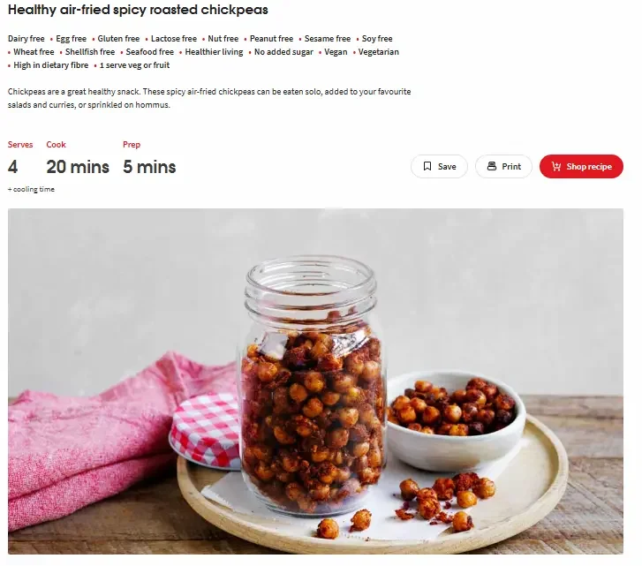642x566 pixels.
Task: Open the Nut free tag
Action: [x=223, y=39]
